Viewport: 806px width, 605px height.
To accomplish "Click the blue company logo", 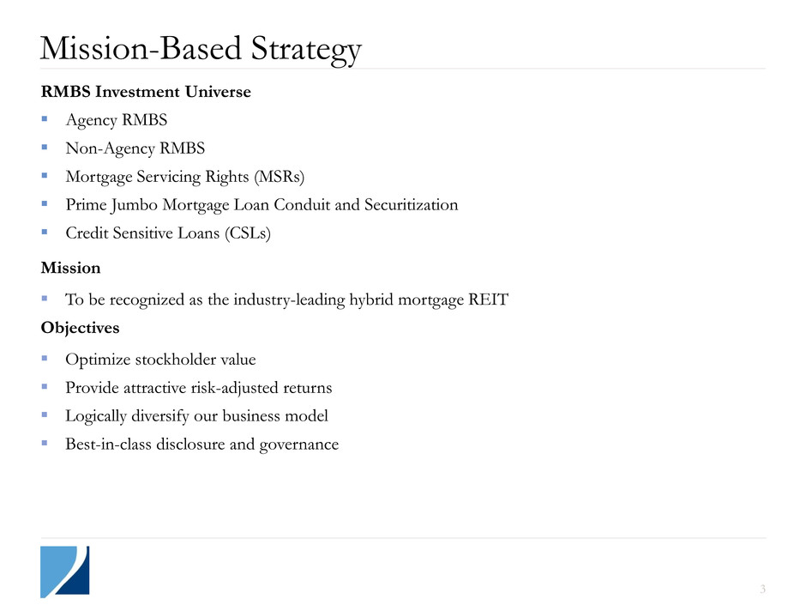I will 64,571.
